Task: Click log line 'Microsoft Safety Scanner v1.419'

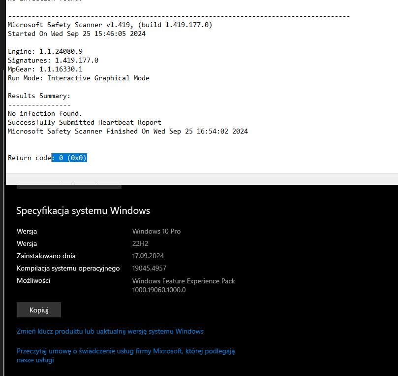Action: click(110, 25)
